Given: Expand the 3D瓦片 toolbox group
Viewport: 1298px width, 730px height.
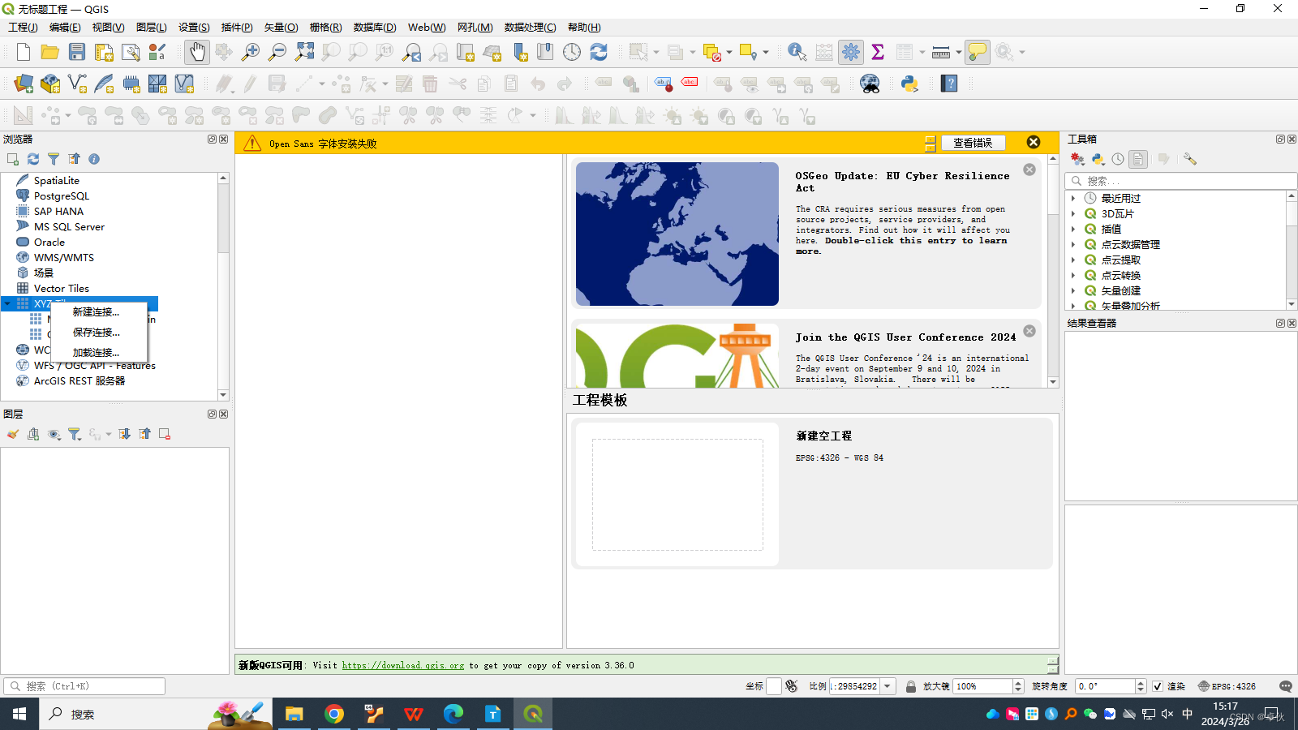Looking at the screenshot, I should [1073, 213].
